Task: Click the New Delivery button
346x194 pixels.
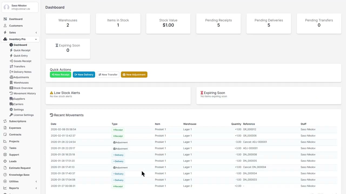Action: 84,75
